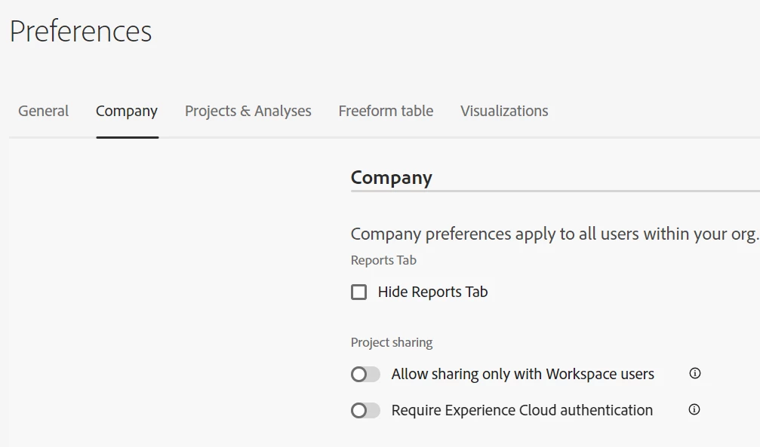Go to the Freeform table tab
760x447 pixels.
(x=386, y=111)
